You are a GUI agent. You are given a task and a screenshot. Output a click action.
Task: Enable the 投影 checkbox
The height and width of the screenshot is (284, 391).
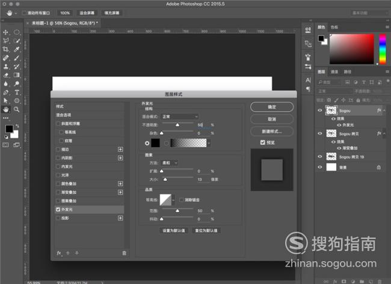click(58, 218)
